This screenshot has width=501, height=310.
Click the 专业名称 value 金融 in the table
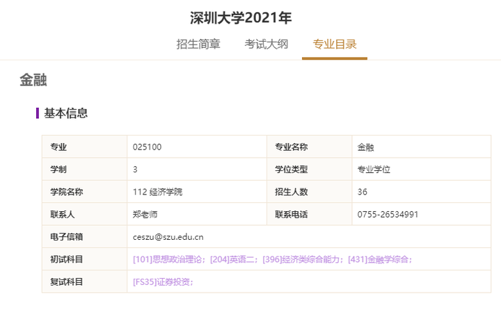365,147
